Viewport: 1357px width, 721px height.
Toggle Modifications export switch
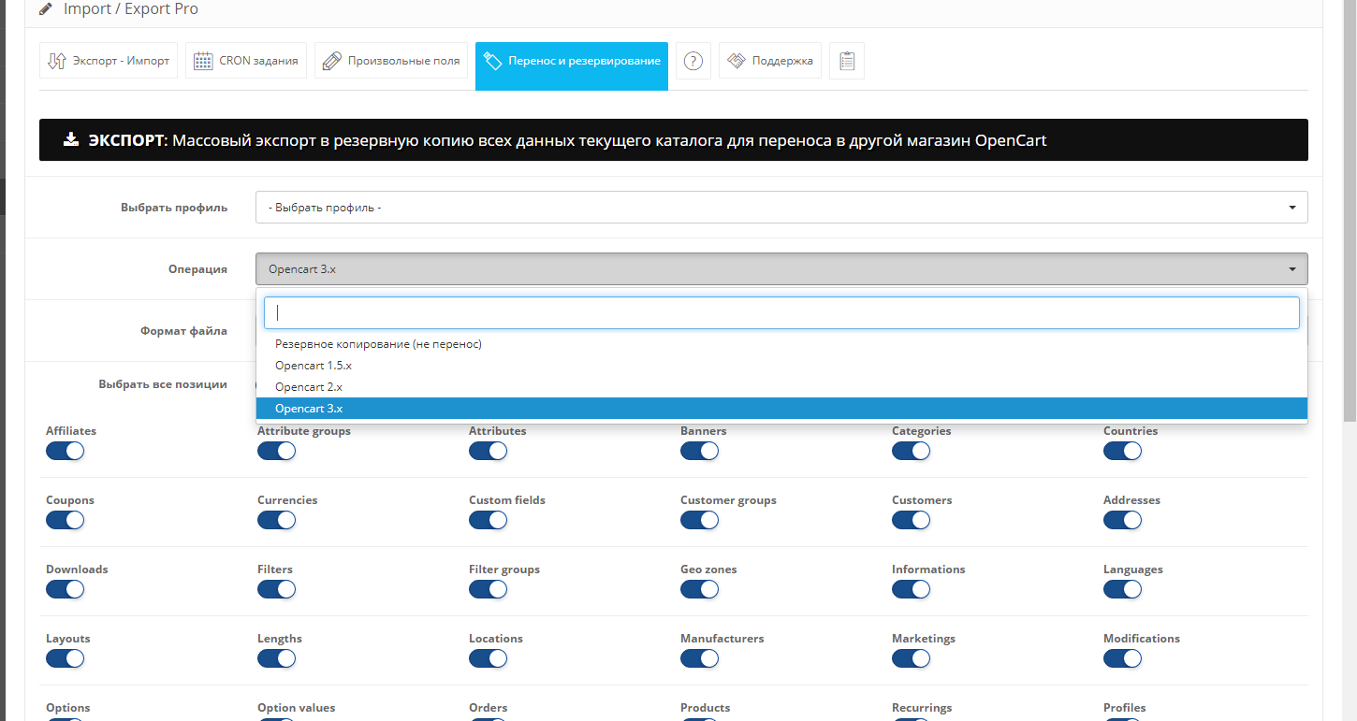(x=1122, y=658)
